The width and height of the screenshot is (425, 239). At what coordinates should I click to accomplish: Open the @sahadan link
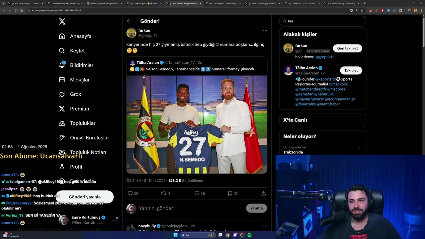304,94
